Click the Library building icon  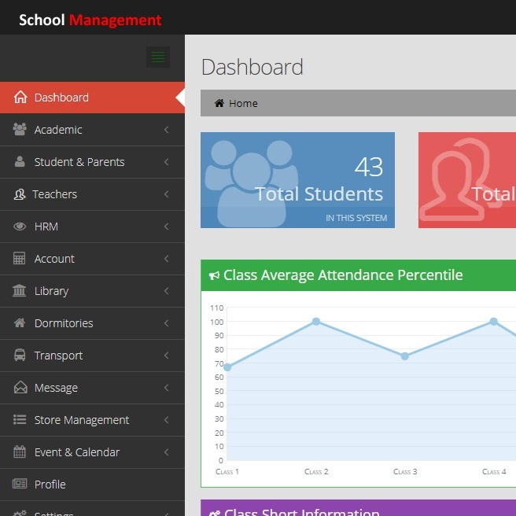click(x=19, y=290)
